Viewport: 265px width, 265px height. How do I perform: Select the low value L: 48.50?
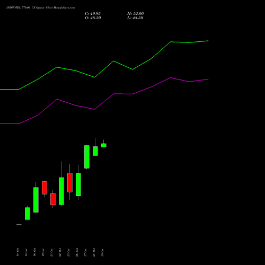click(x=135, y=18)
